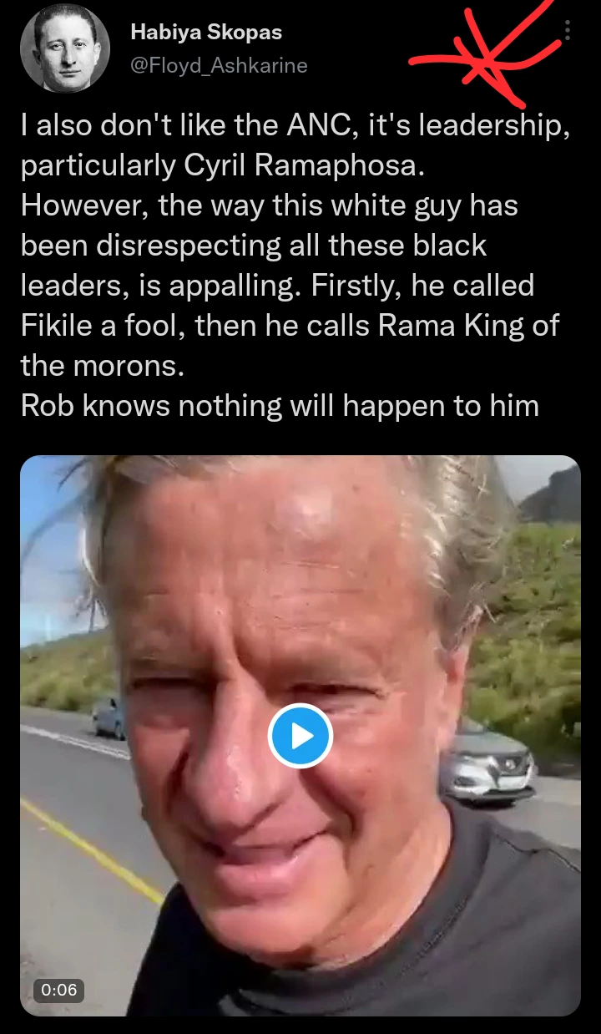Open the @Floyd_Ashkarine handle

point(220,64)
